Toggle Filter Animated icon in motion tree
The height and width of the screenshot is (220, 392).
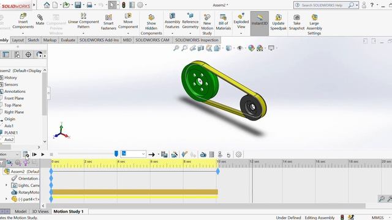[x=10, y=163]
